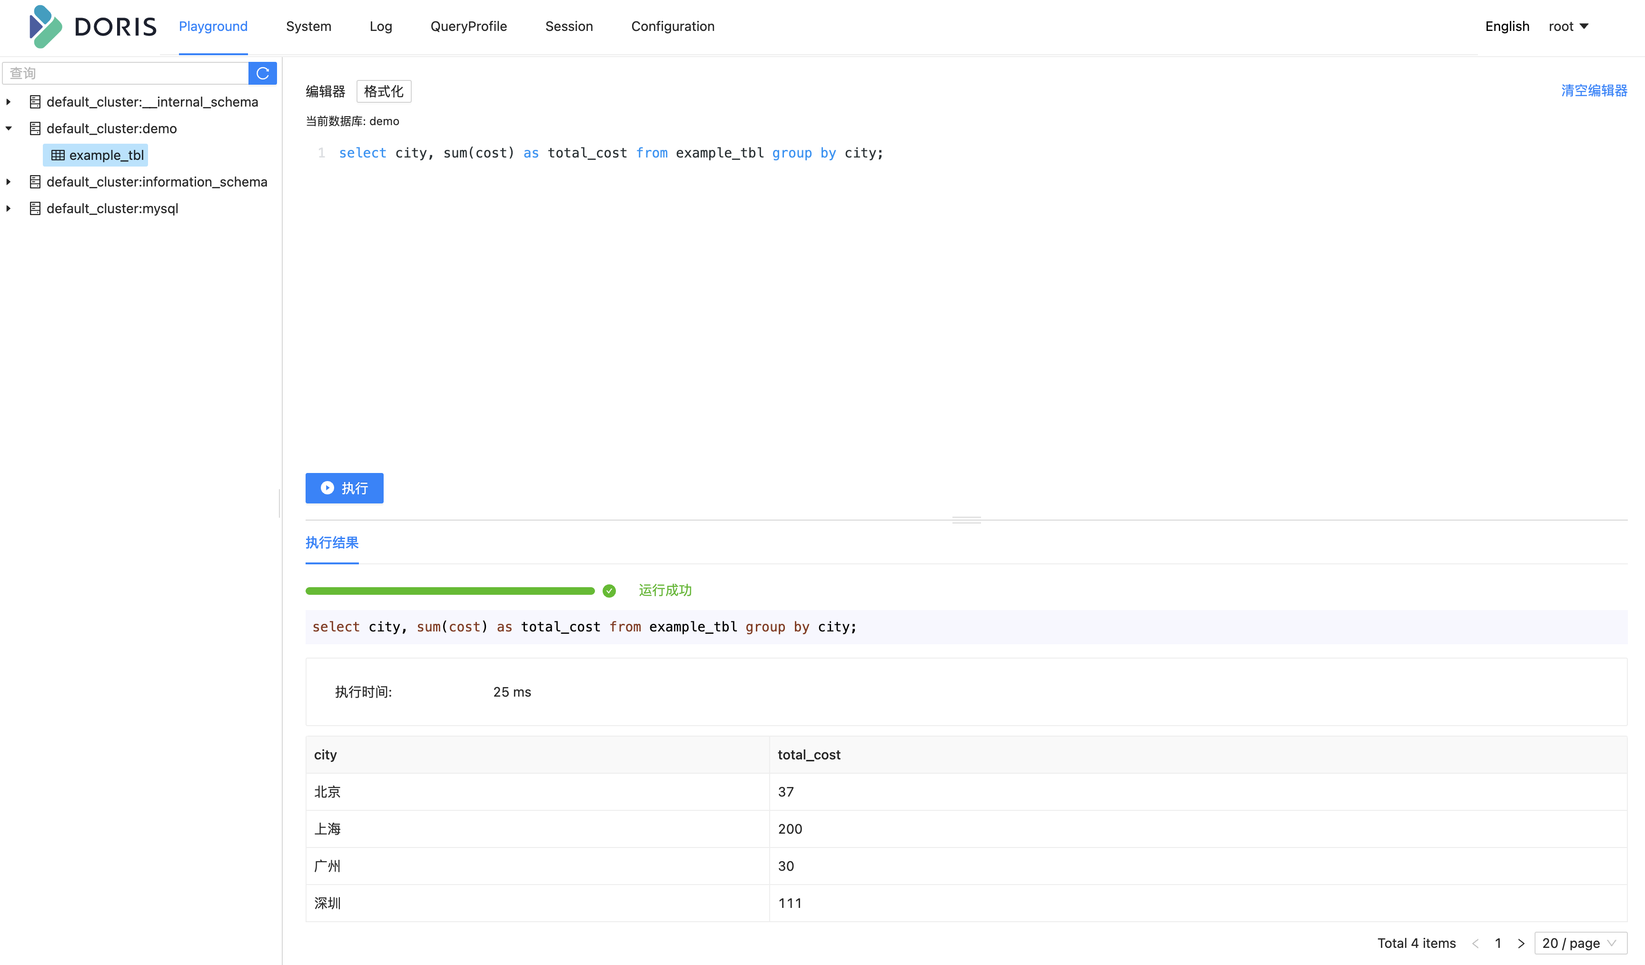Click the horizontal editor/result resize handle

coord(966,520)
